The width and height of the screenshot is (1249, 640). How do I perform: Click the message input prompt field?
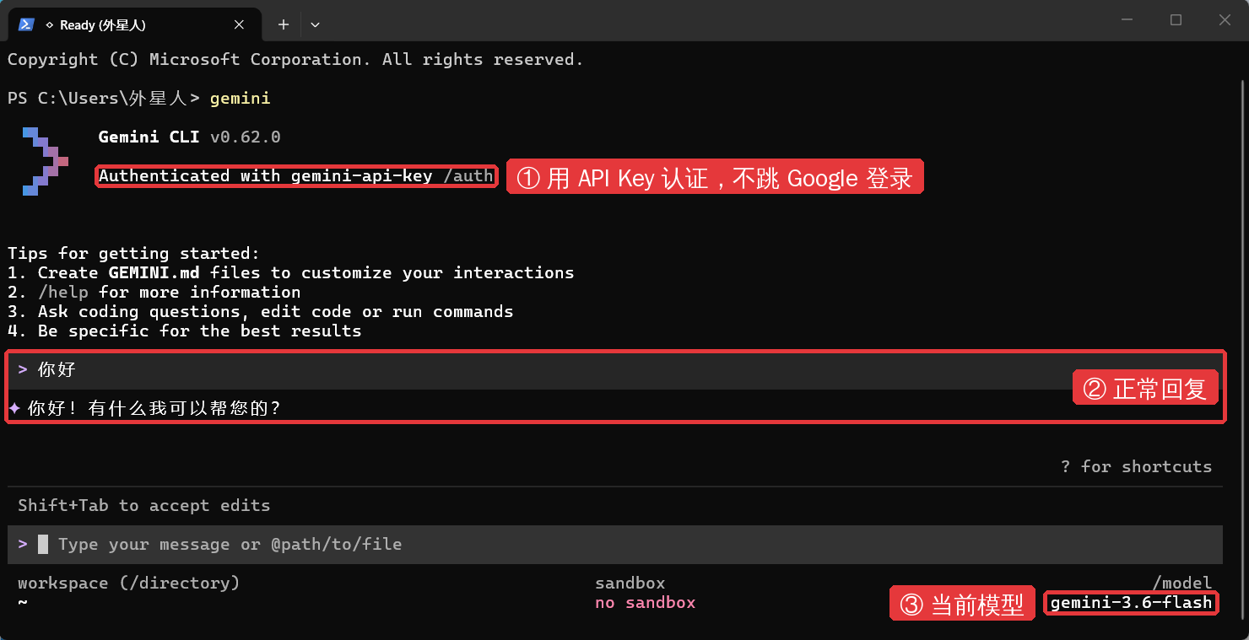pos(615,545)
